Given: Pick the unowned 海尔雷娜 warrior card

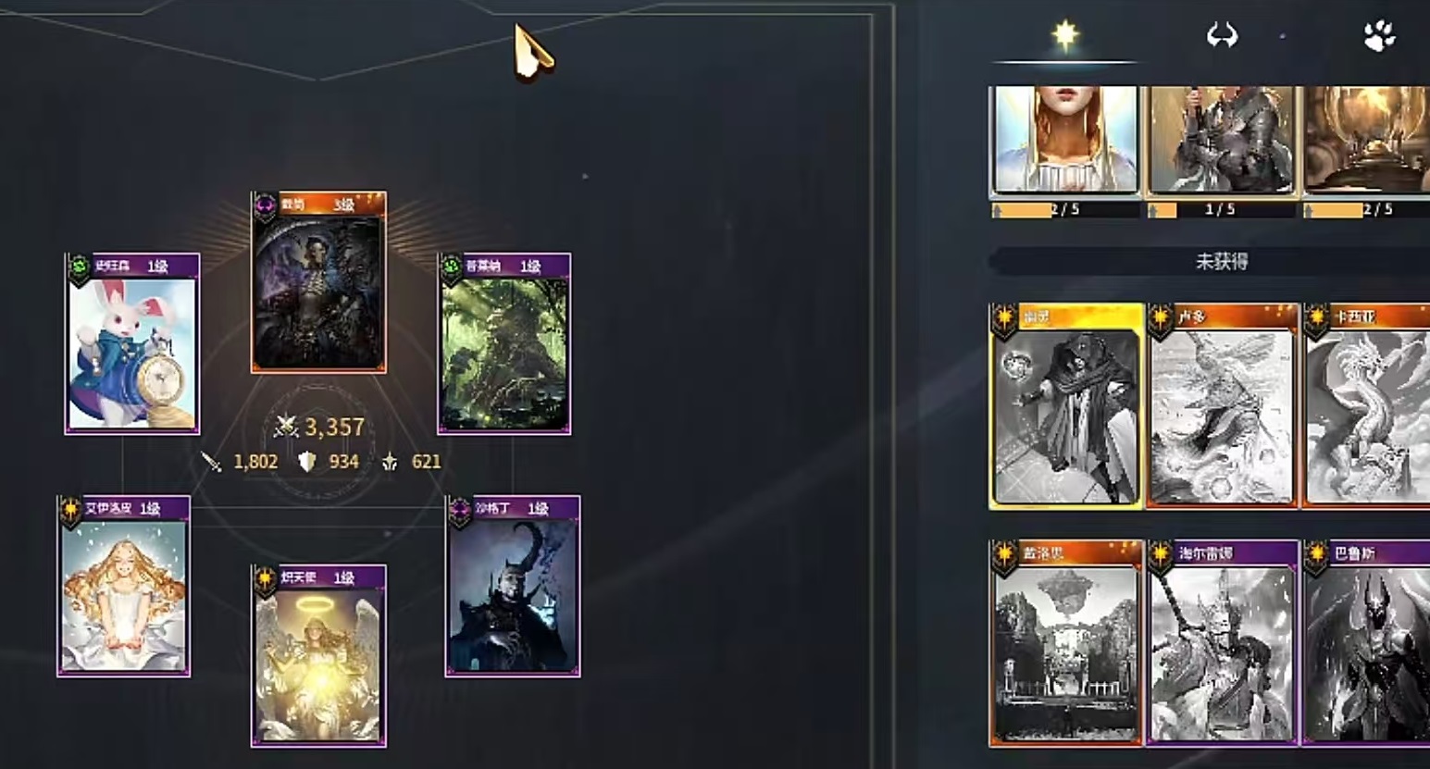Looking at the screenshot, I should click(1222, 643).
